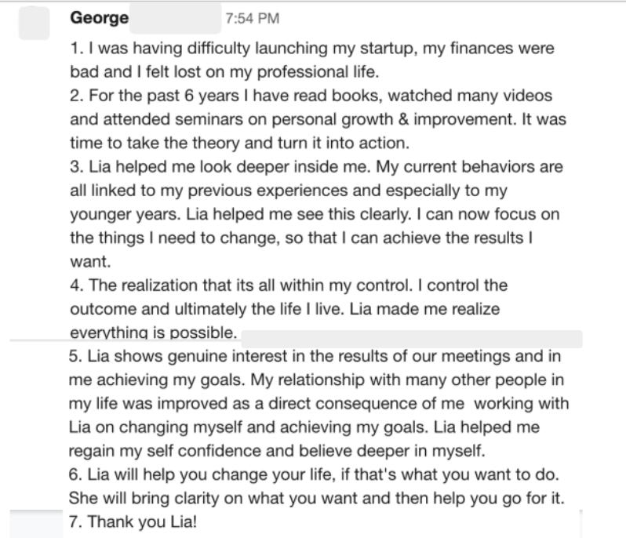626x538 pixels.
Task: Click the line about launching my startup
Action: (x=312, y=49)
